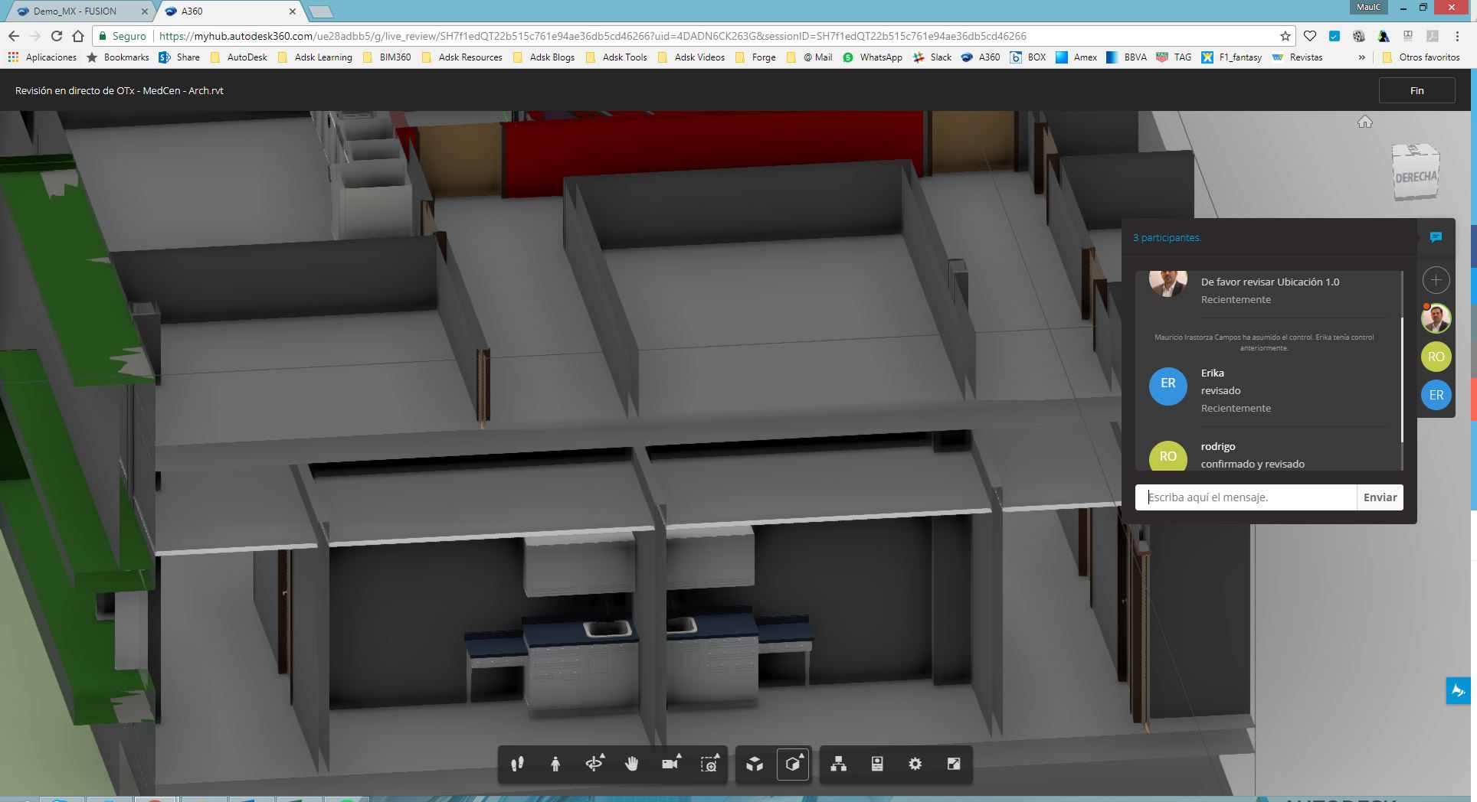Choose the Pan hand tool
The width and height of the screenshot is (1477, 802).
pyautogui.click(x=632, y=764)
